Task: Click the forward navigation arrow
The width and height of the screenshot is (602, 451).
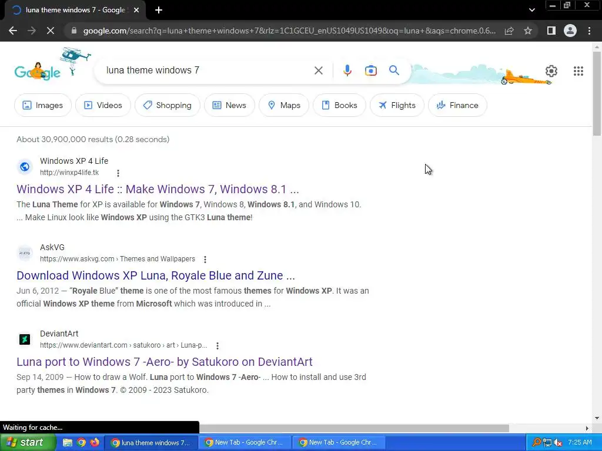Action: click(x=32, y=31)
